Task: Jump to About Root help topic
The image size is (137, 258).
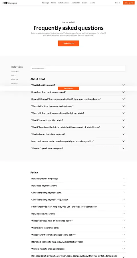Action: point(15,71)
